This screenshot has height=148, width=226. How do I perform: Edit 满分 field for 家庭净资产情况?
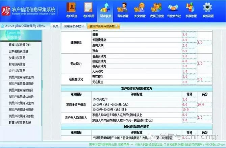(x=204, y=105)
